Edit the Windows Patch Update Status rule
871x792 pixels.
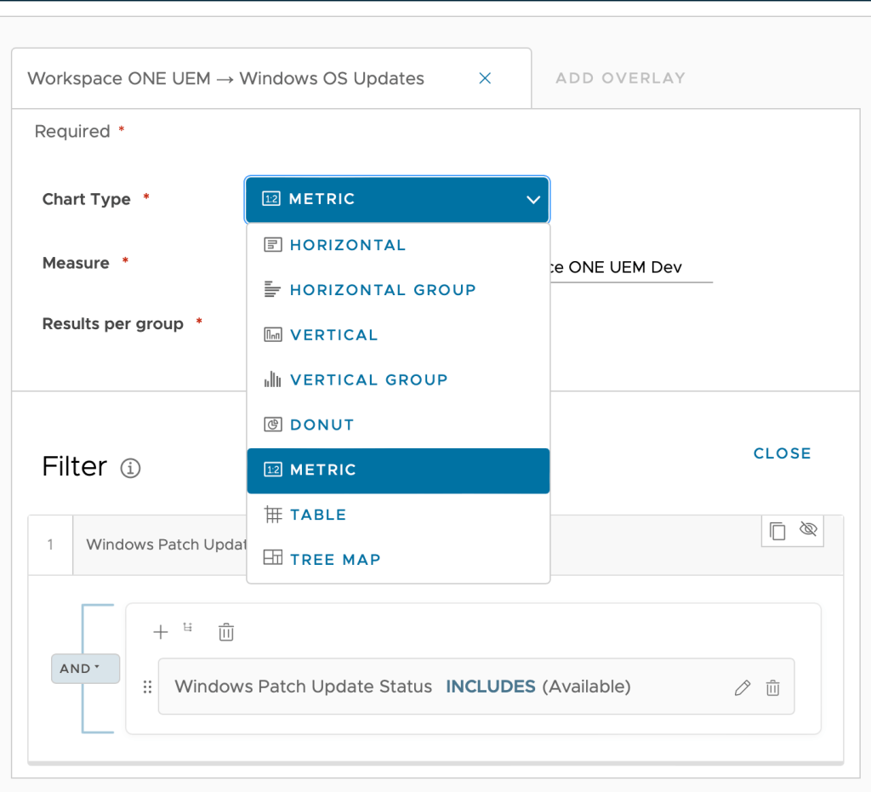pos(743,688)
